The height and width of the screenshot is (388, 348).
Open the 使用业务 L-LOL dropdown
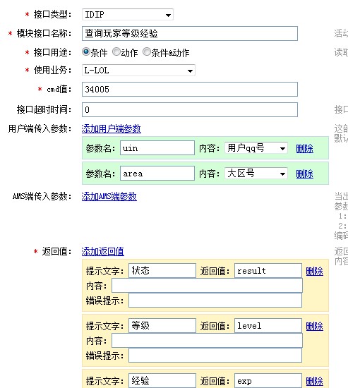(138, 71)
